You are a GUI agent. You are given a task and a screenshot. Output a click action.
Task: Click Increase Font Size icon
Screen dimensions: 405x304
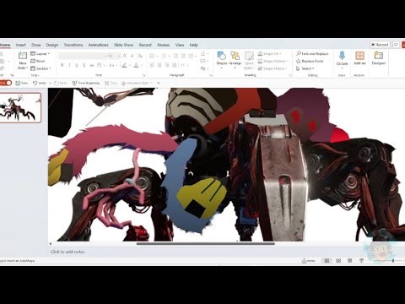coord(125,56)
